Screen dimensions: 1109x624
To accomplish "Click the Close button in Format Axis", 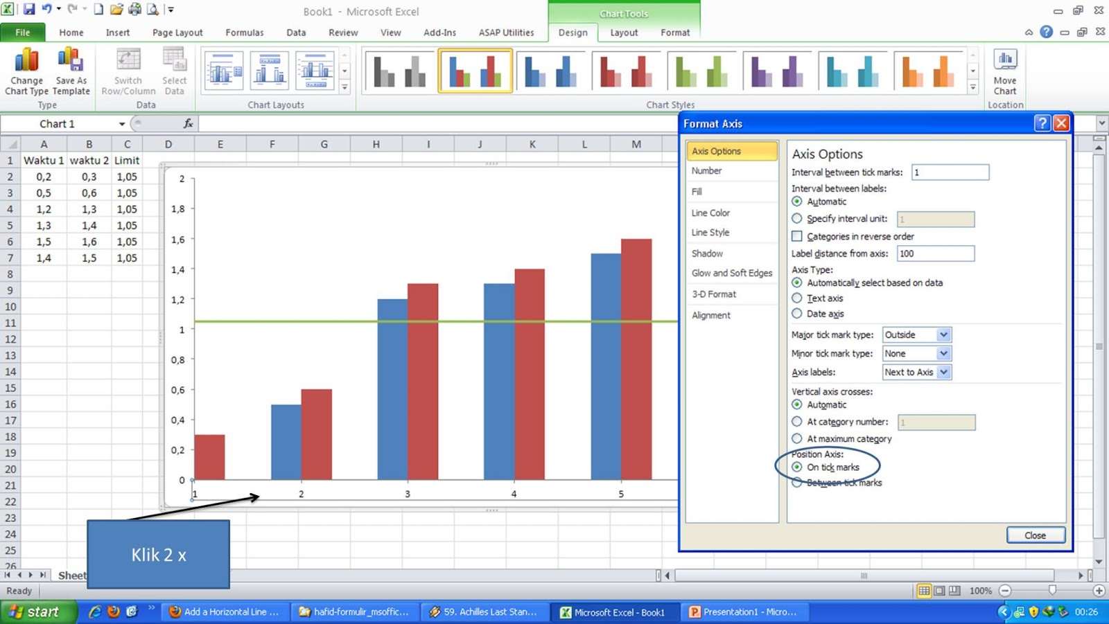I will 1036,535.
